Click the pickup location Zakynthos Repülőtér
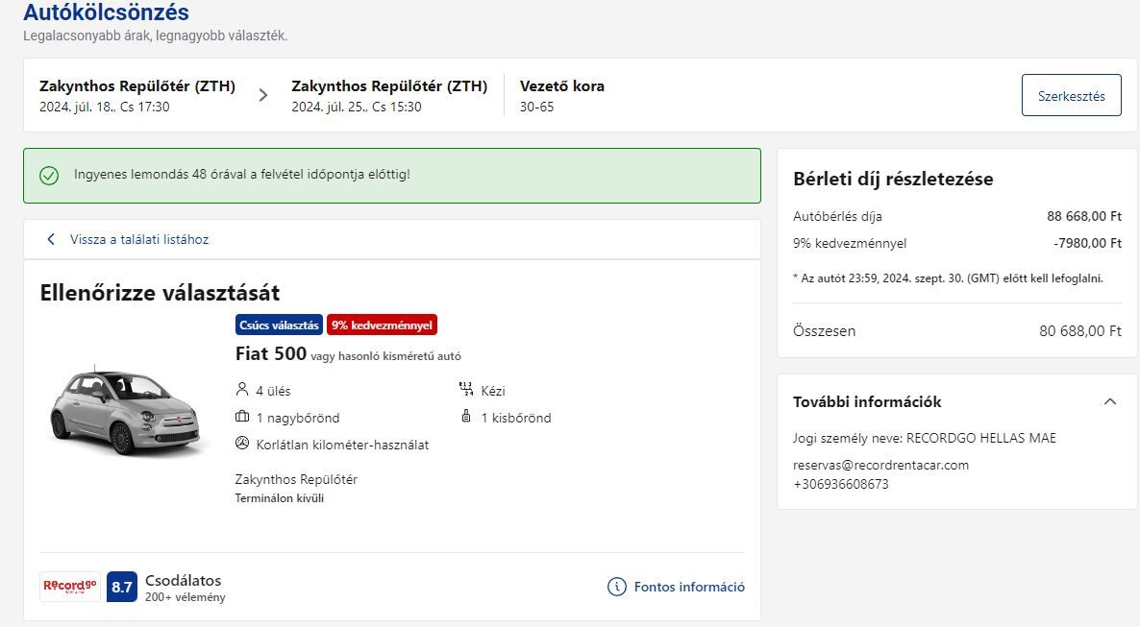This screenshot has width=1140, height=627. tap(137, 85)
